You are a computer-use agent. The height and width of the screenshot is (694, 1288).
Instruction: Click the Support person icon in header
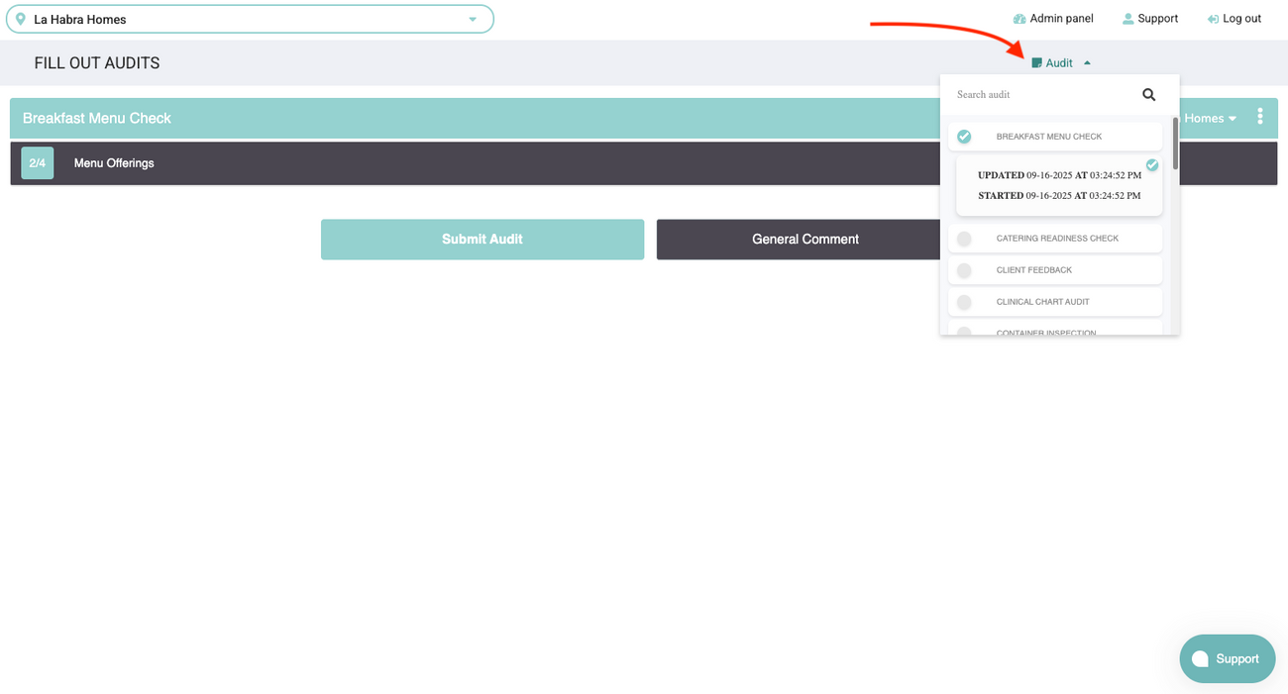click(x=1127, y=19)
